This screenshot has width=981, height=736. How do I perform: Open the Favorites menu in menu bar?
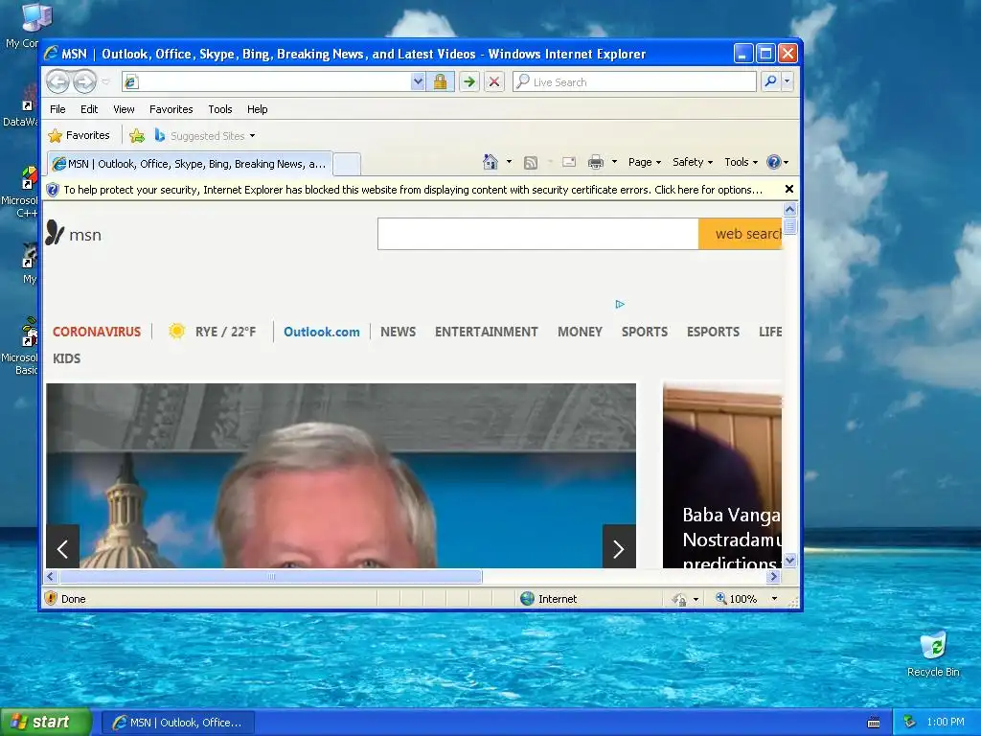click(171, 109)
